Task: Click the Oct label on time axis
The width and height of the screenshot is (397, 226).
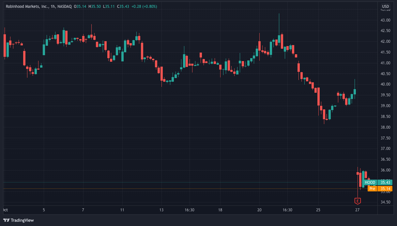Action: (5, 210)
